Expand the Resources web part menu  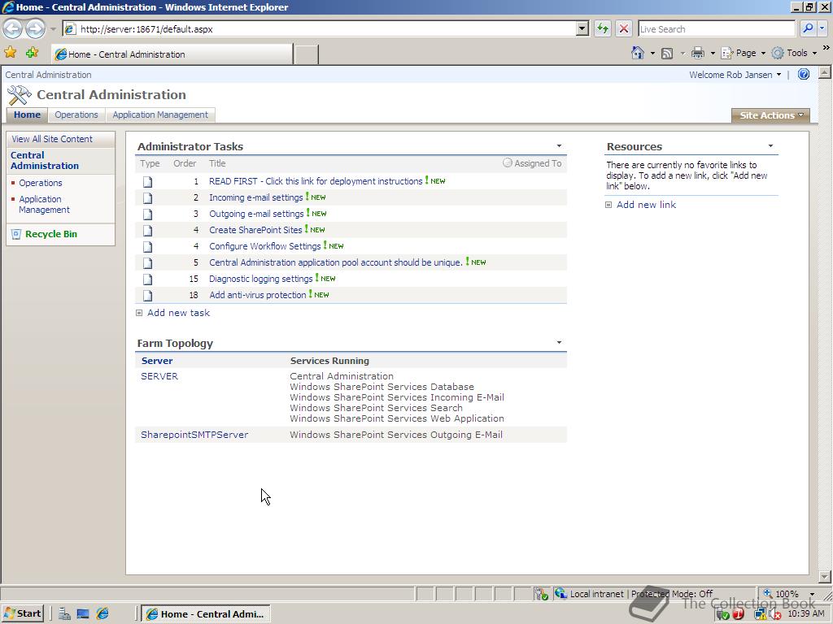(x=770, y=146)
